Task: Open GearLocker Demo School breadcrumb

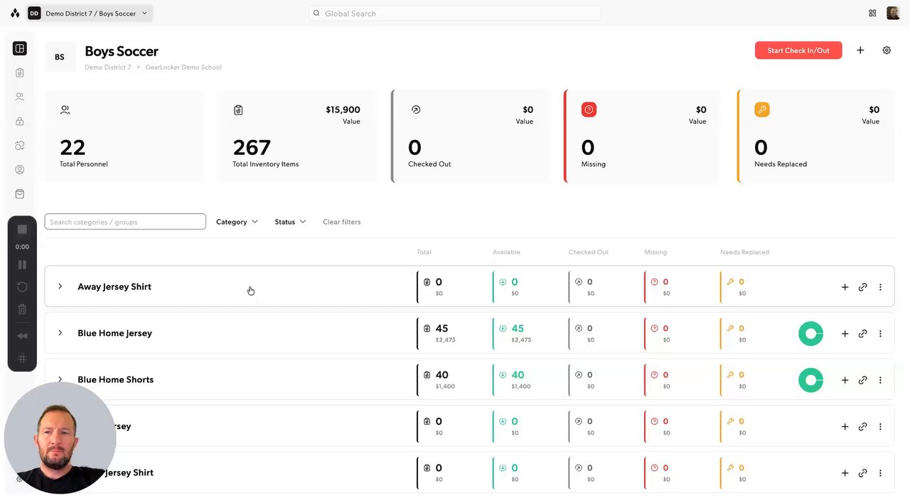Action: point(183,67)
